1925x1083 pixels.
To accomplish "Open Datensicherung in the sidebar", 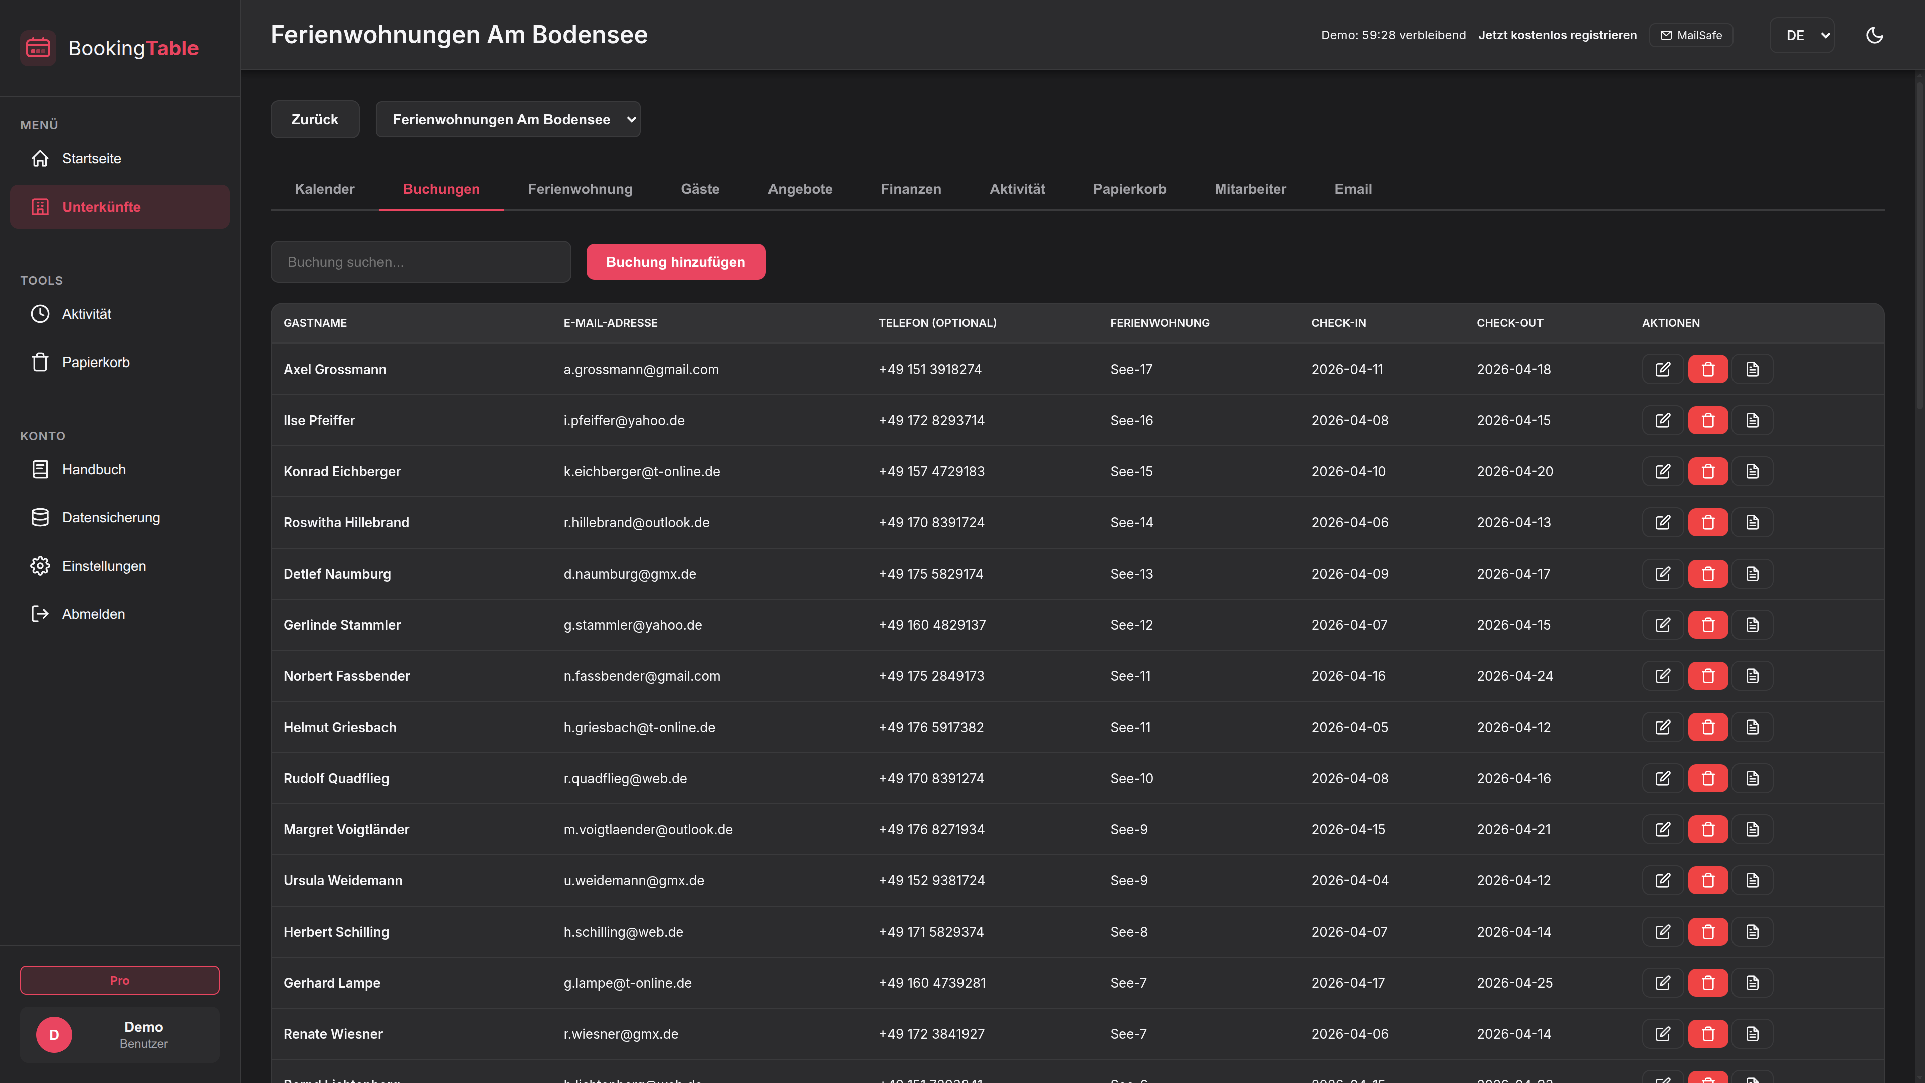I will coord(120,518).
